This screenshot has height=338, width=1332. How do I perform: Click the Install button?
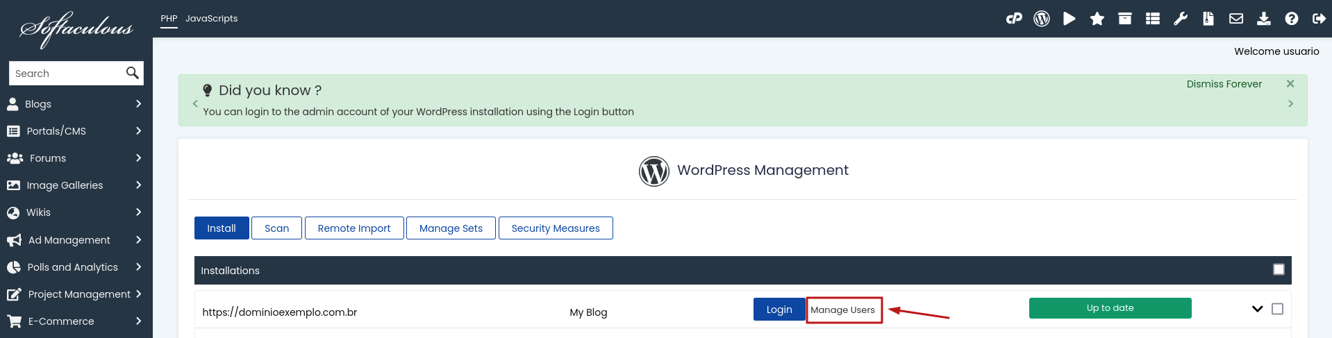coord(222,228)
